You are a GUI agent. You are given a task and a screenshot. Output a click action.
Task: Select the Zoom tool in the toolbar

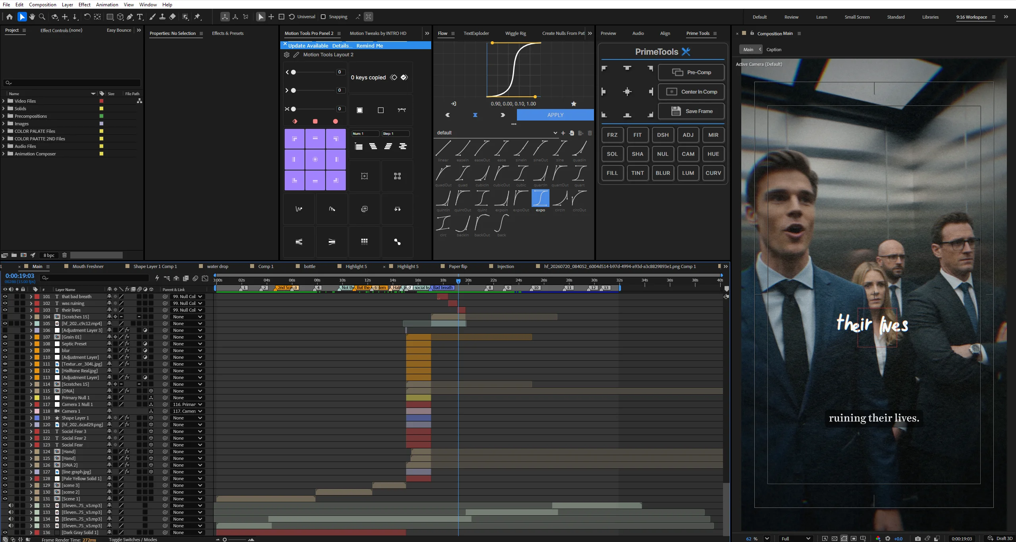42,17
